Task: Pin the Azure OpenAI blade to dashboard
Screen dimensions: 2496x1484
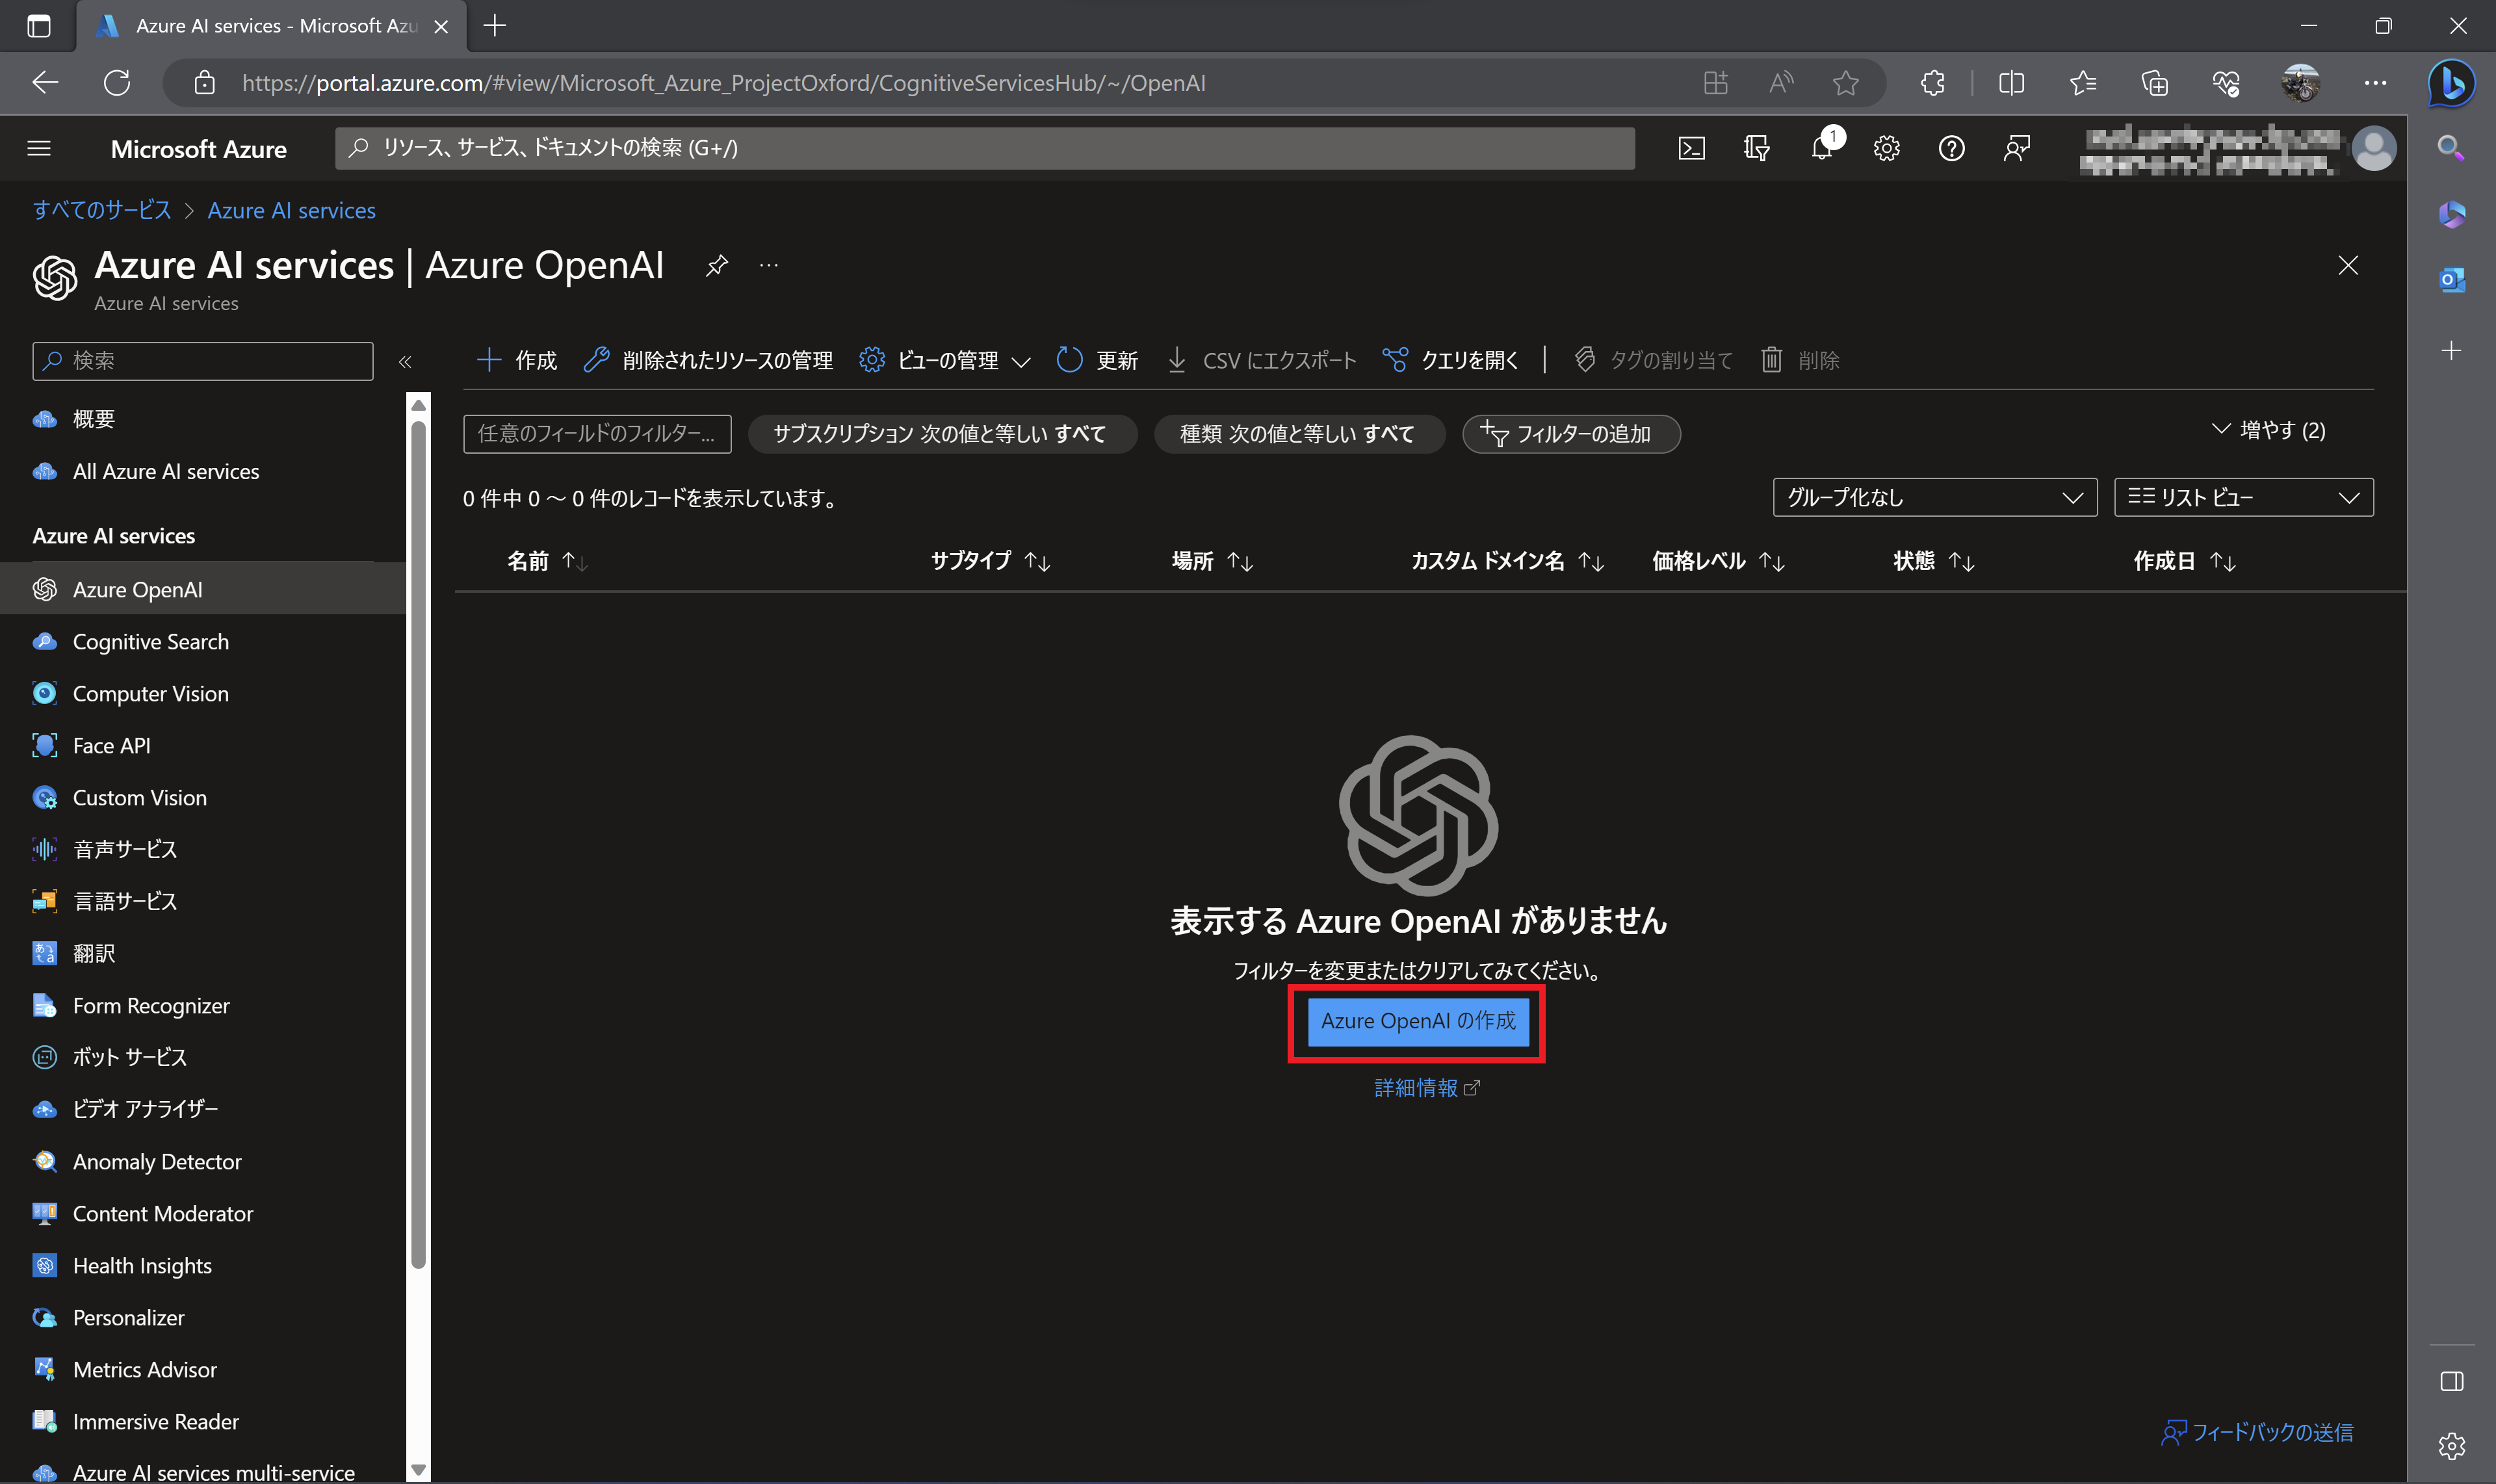Action: coord(716,265)
